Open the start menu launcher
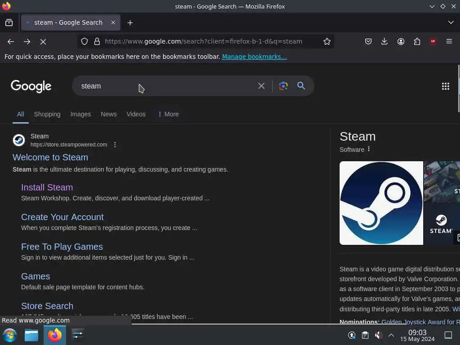Image resolution: width=460 pixels, height=345 pixels. point(9,335)
